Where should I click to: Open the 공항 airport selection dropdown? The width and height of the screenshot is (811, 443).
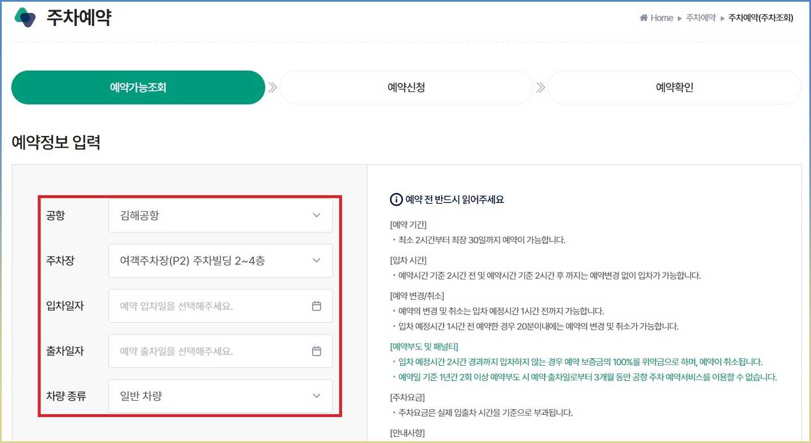coord(220,215)
